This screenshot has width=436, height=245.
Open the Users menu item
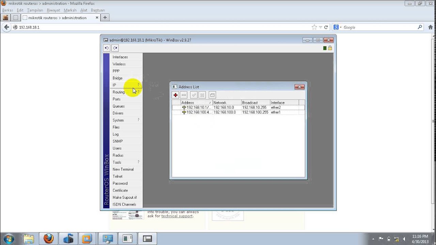tap(126, 148)
